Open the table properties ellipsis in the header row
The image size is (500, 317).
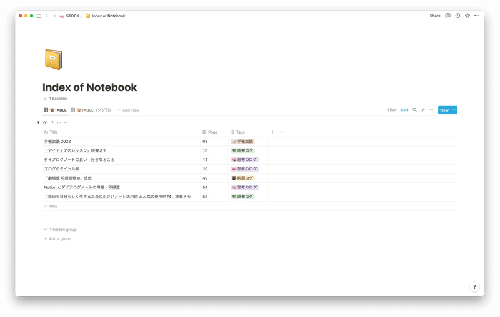coord(282,132)
